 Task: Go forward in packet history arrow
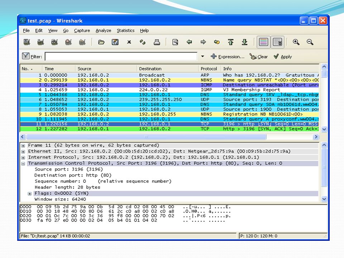click(203, 42)
